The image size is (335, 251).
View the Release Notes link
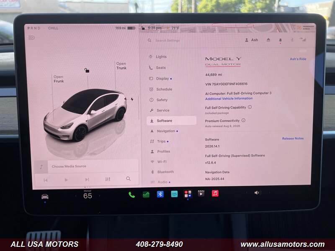point(293,138)
